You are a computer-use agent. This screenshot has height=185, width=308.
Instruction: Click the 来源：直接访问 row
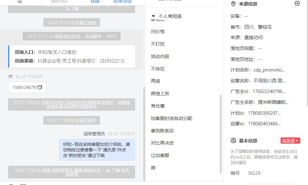click(x=246, y=38)
